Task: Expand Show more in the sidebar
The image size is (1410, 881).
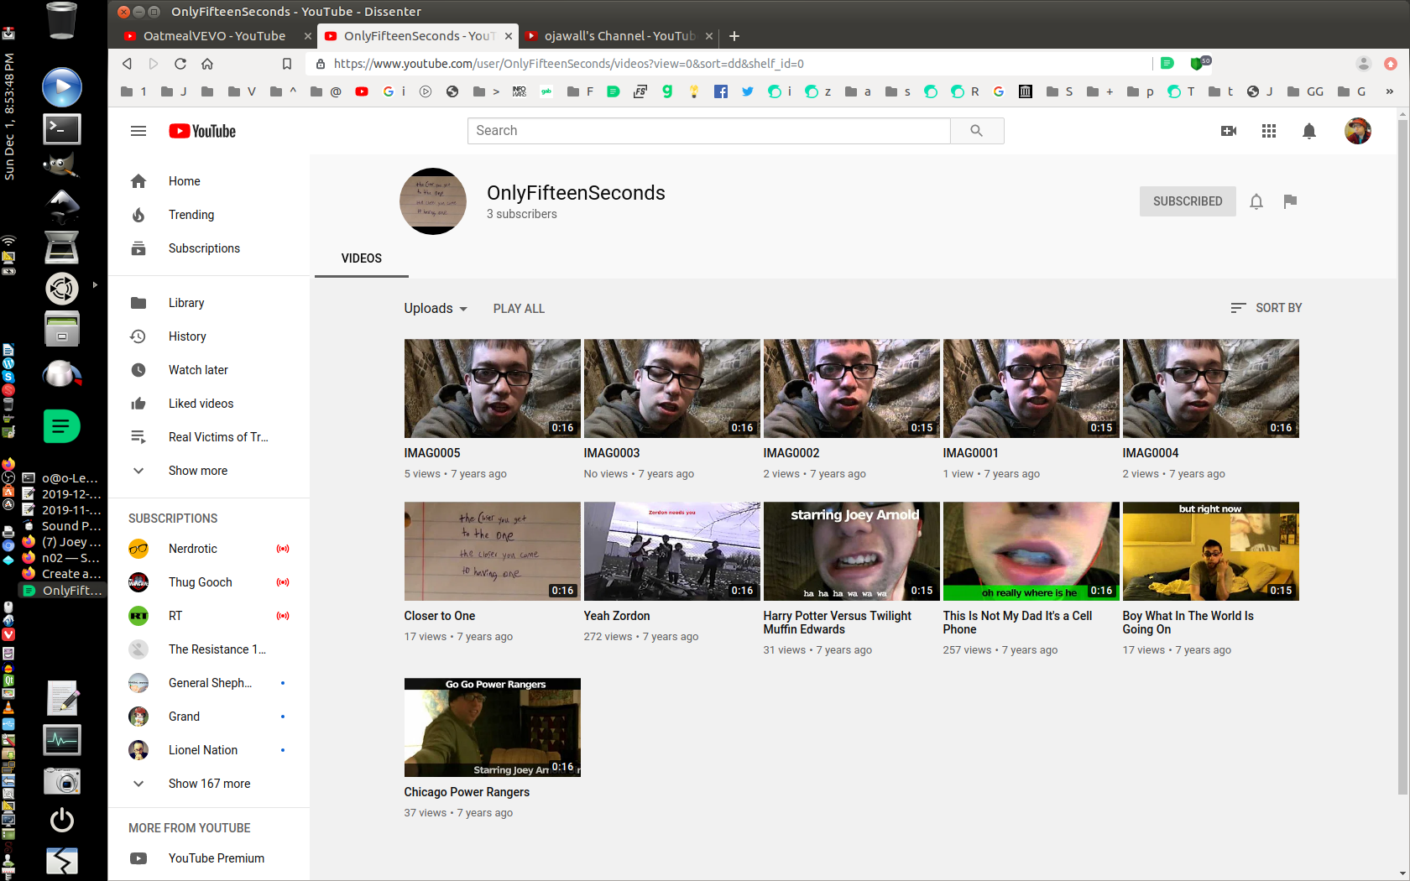Action: (196, 470)
